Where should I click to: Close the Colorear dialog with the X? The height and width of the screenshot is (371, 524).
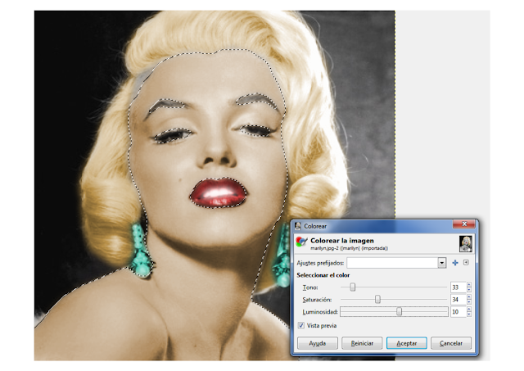(464, 224)
